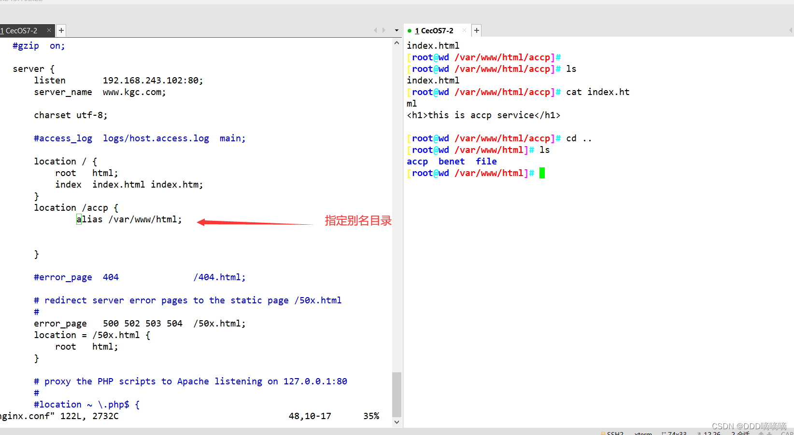Click the green terminal cursor block
The height and width of the screenshot is (435, 794).
[x=542, y=173]
